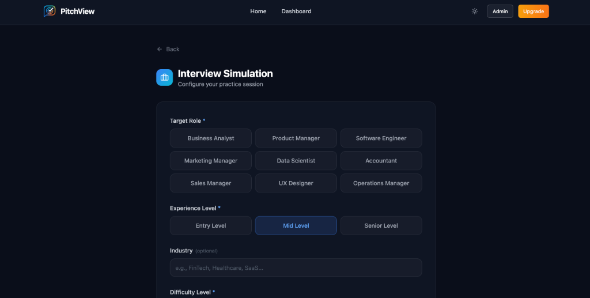Image resolution: width=590 pixels, height=298 pixels.
Task: Click the Interview Simulation heading
Action: click(x=225, y=73)
